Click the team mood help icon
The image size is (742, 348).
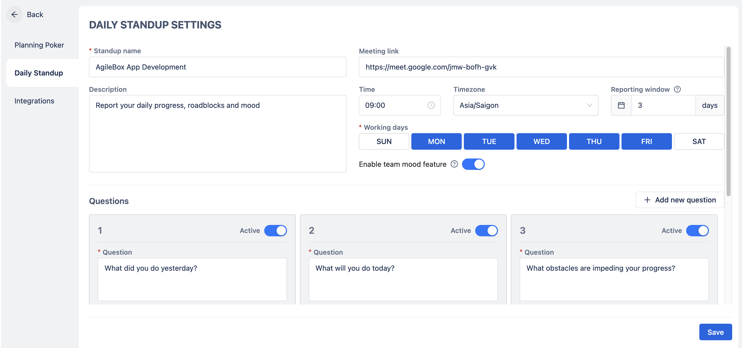coord(454,164)
